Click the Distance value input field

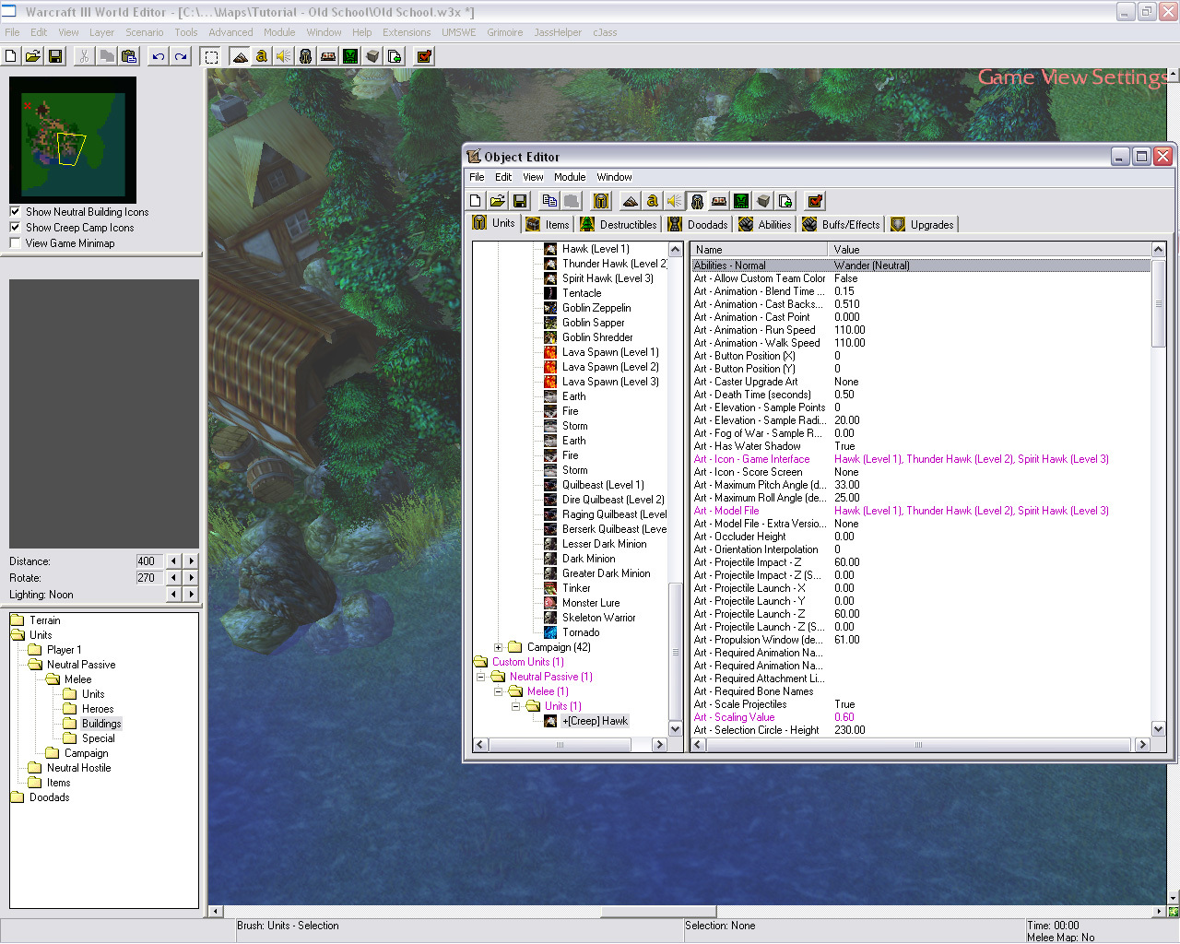click(x=147, y=560)
